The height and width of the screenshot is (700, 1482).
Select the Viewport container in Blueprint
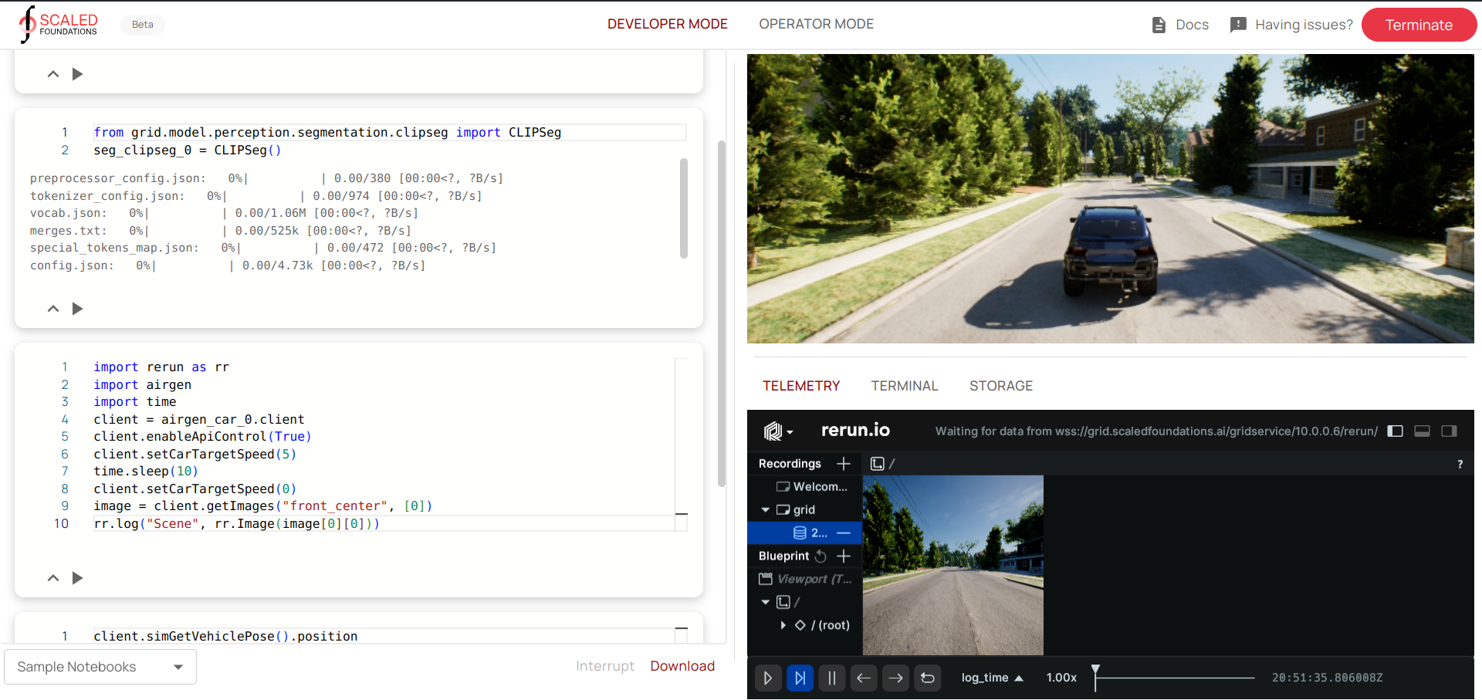click(x=806, y=579)
